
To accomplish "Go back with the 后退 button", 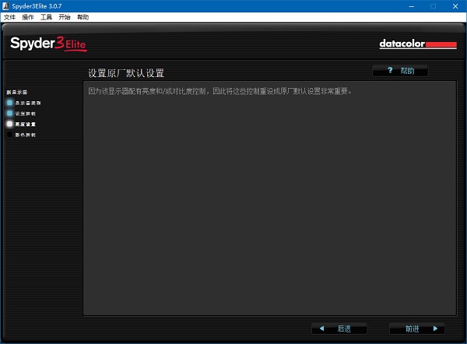I will (x=339, y=328).
